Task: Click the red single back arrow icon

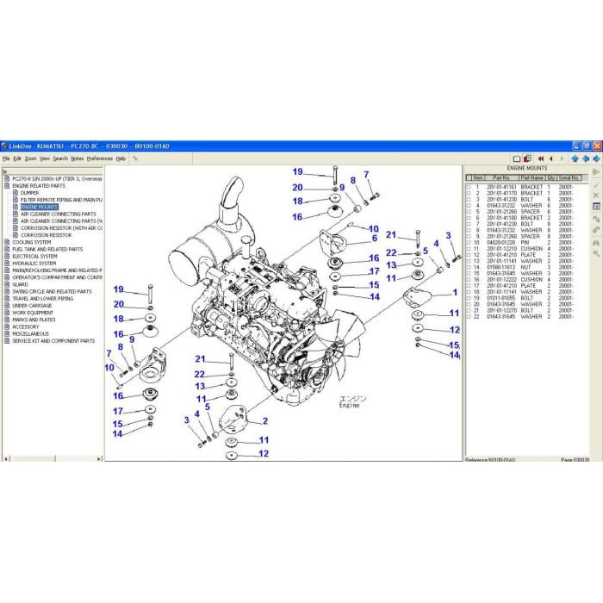Action: pyautogui.click(x=551, y=159)
